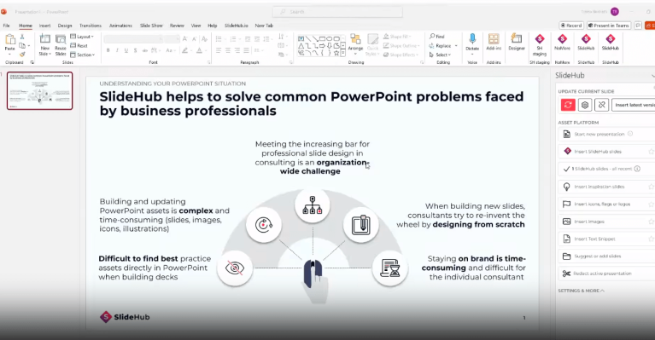
Task: Switch to the Design tab
Action: tap(65, 26)
